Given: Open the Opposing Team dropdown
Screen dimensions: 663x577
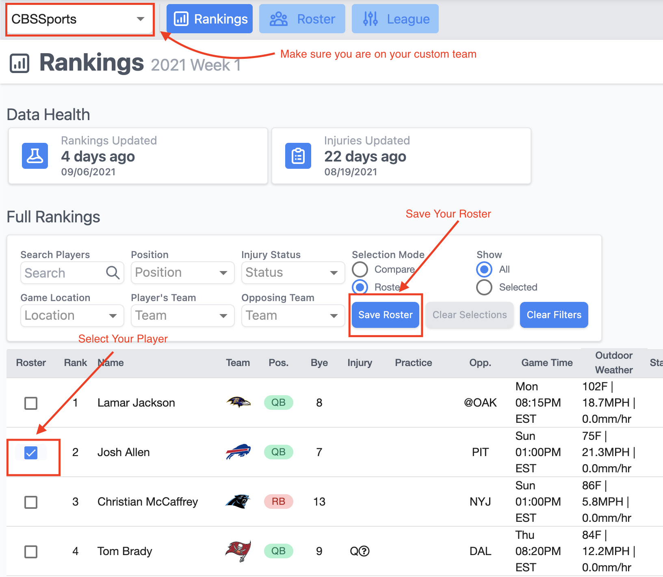Looking at the screenshot, I should 293,316.
